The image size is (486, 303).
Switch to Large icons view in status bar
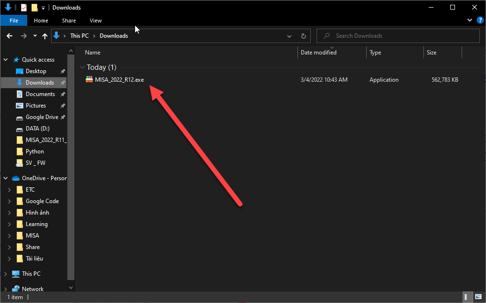tap(478, 297)
